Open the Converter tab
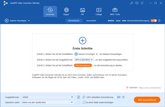The width and height of the screenshot is (165, 107). 50,12
